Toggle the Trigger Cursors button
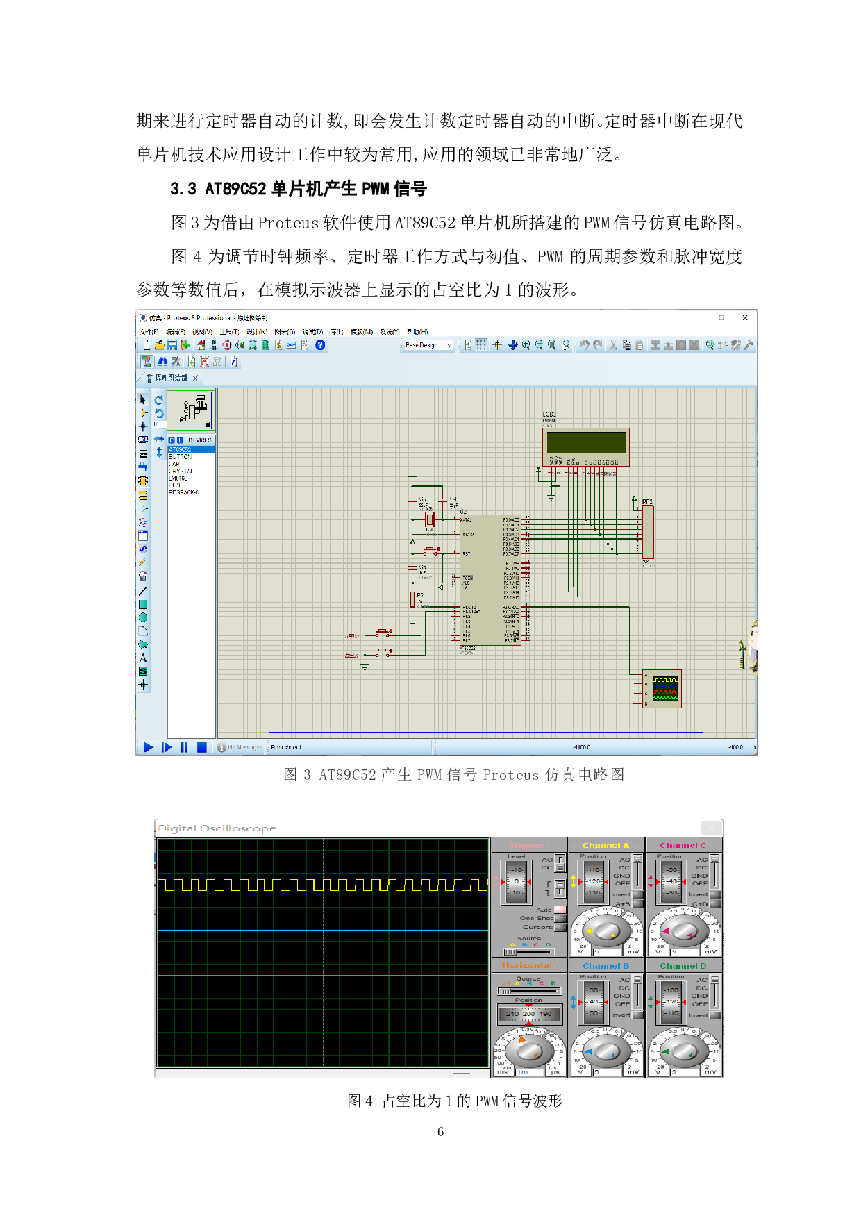 pos(560,927)
